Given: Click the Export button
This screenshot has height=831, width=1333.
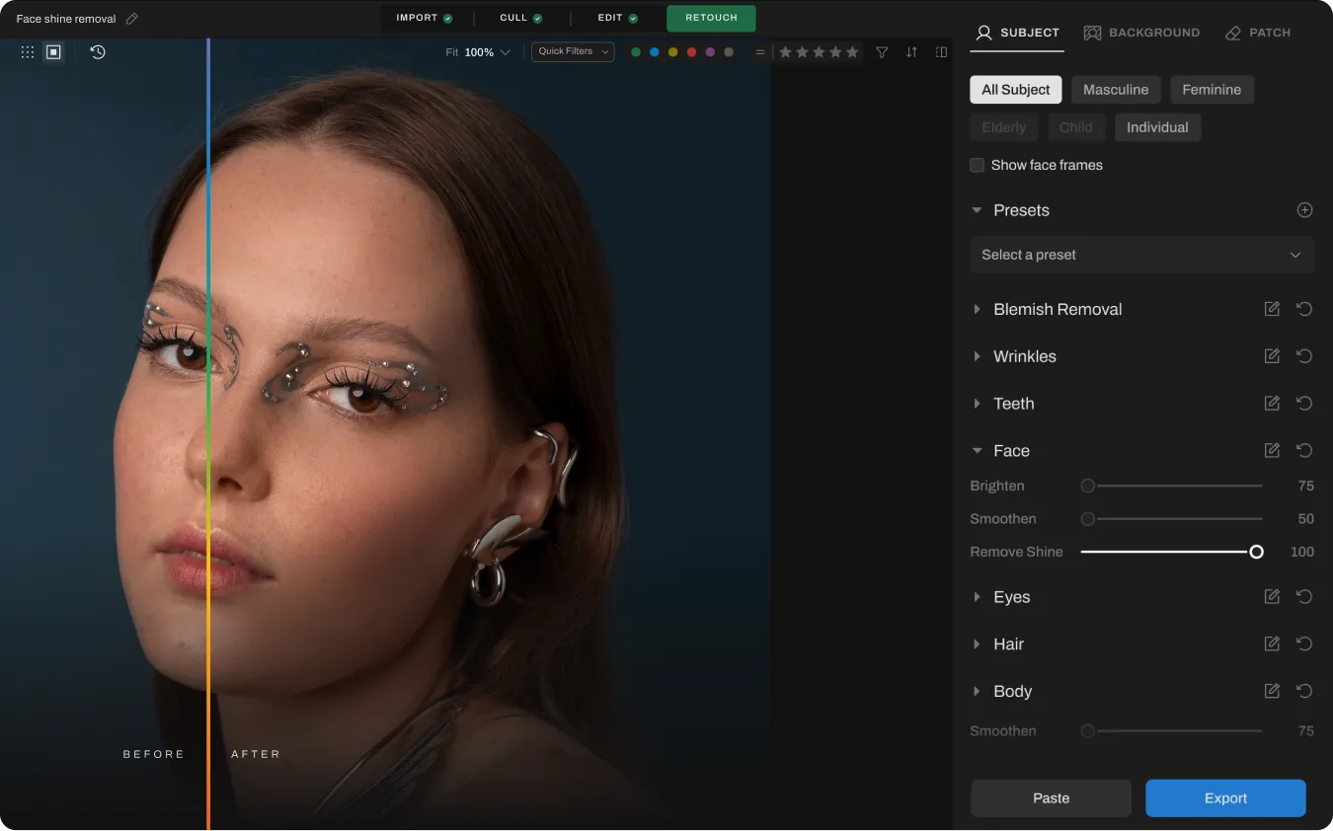Looking at the screenshot, I should click(x=1225, y=798).
